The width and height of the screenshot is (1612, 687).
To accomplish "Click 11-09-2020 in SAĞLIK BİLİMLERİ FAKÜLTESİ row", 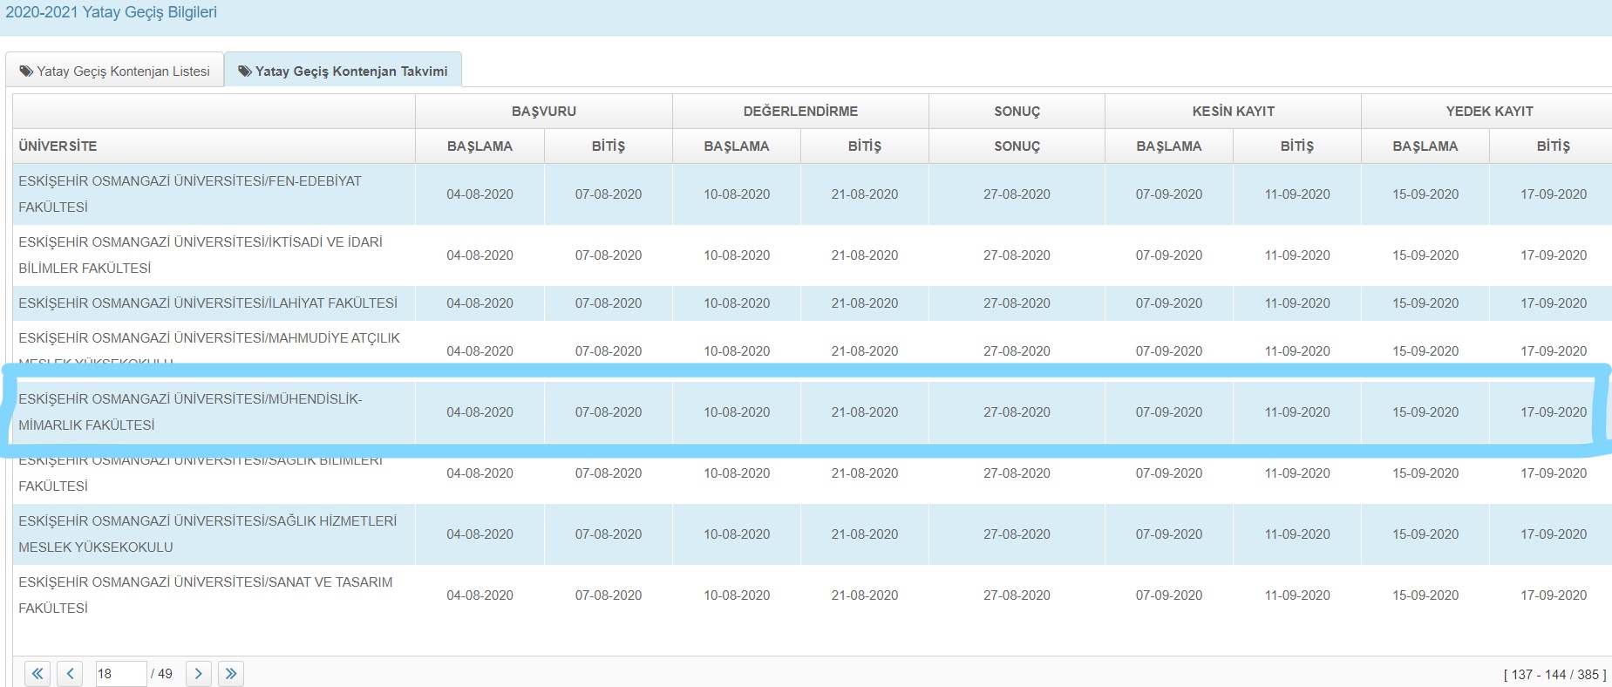I will pyautogui.click(x=1297, y=473).
